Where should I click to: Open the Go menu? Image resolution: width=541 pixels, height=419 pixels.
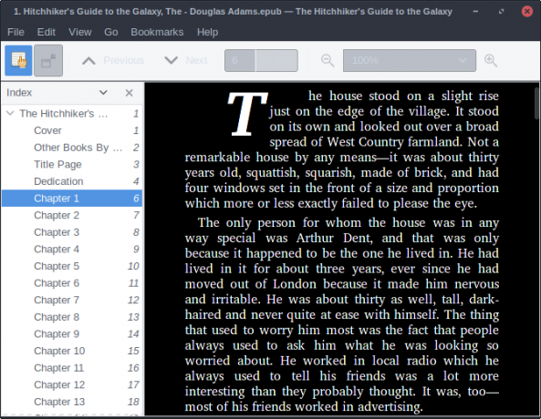coord(111,32)
